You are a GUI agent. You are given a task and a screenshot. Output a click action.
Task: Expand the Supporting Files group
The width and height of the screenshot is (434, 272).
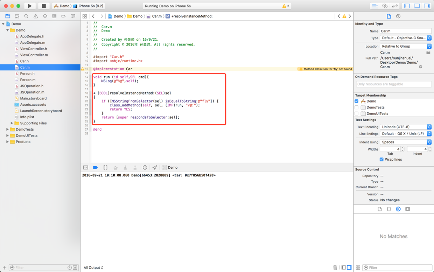click(x=12, y=123)
